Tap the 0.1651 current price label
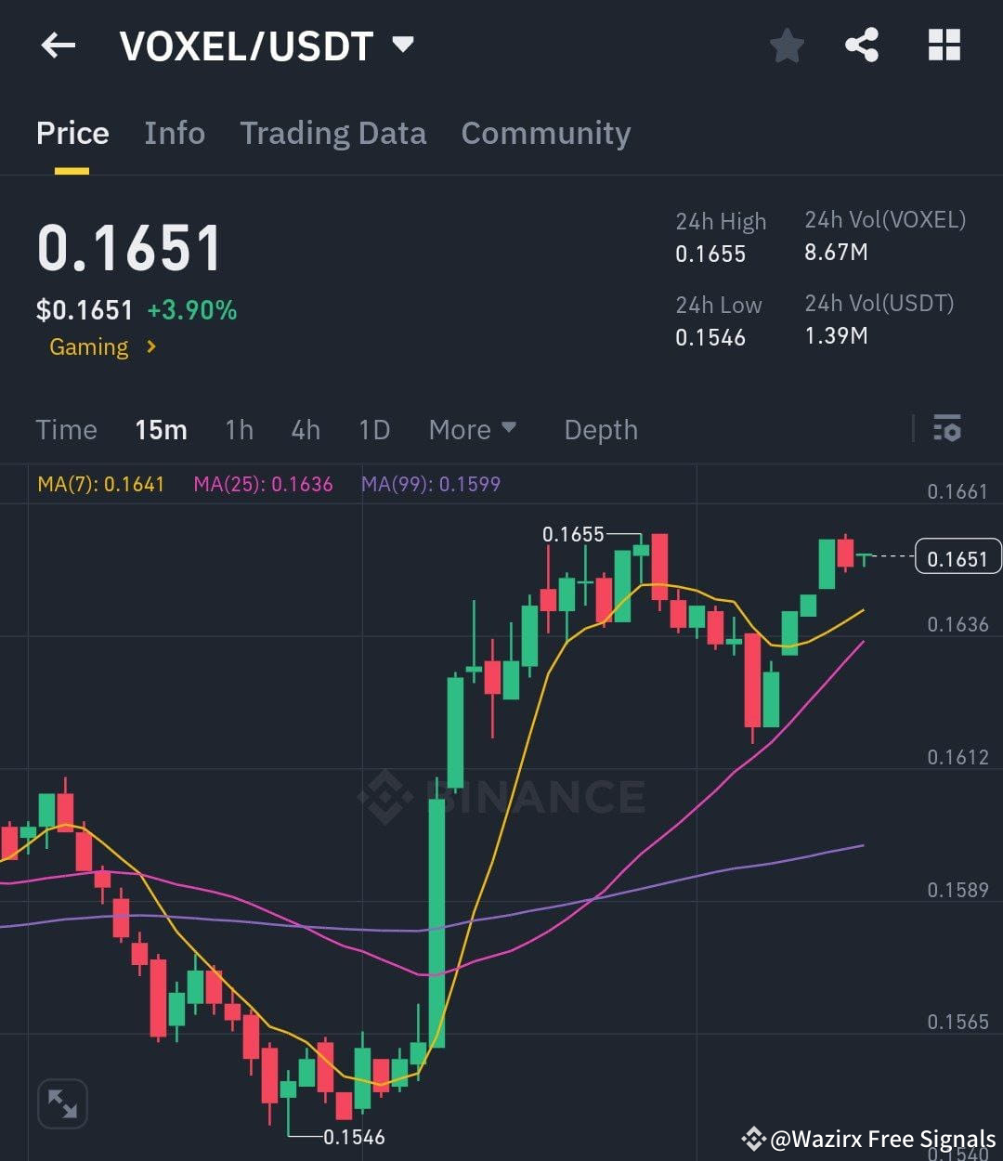1003x1161 pixels. pyautogui.click(x=957, y=555)
